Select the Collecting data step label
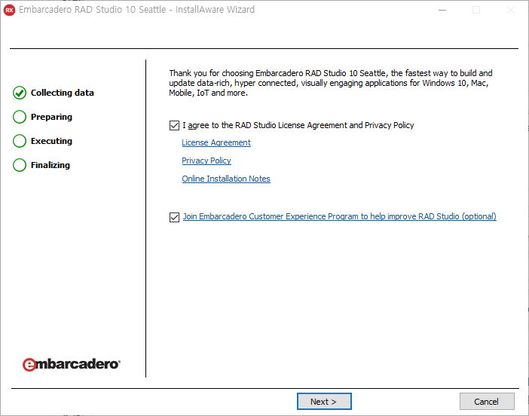529x416 pixels. coord(63,93)
